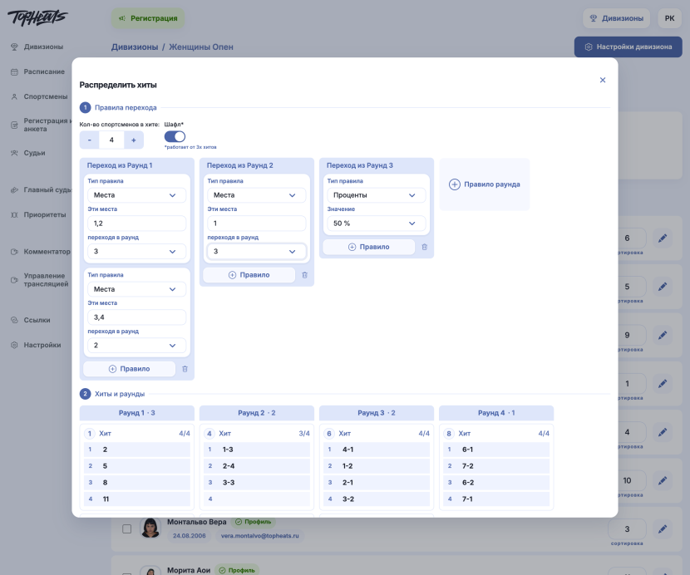
Task: Expand the 50 % value dropdown
Action: pyautogui.click(x=377, y=224)
